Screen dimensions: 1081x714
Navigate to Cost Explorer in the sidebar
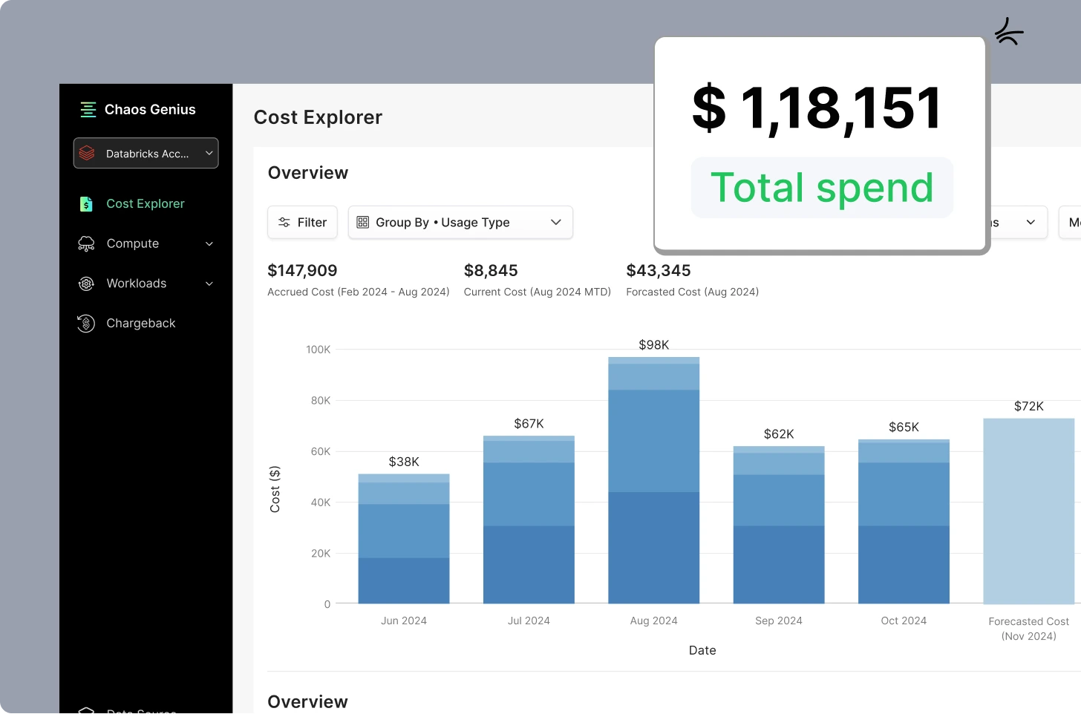pos(145,203)
